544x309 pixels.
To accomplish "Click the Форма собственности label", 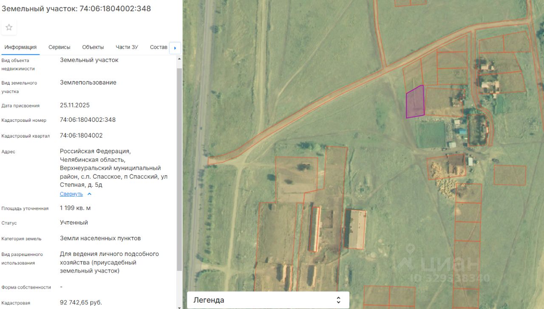I will (x=26, y=287).
